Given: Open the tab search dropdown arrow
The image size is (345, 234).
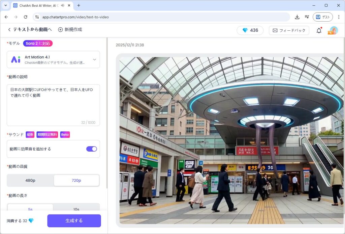Looking at the screenshot, I should tap(5, 5).
